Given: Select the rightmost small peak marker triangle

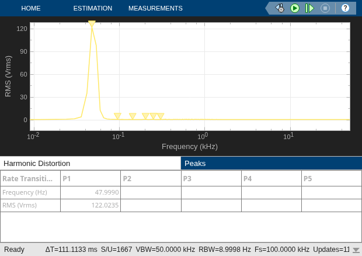Looking at the screenshot, I should 161,116.
